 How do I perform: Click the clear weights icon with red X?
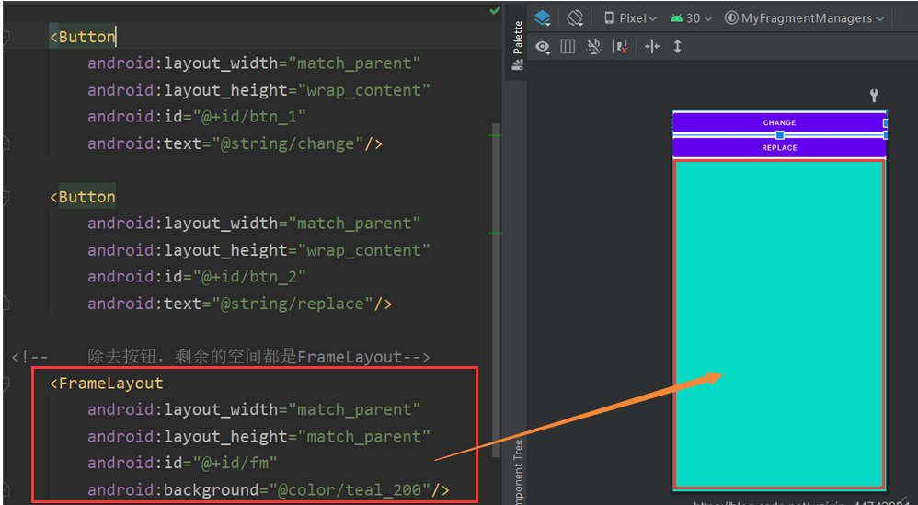coord(619,46)
